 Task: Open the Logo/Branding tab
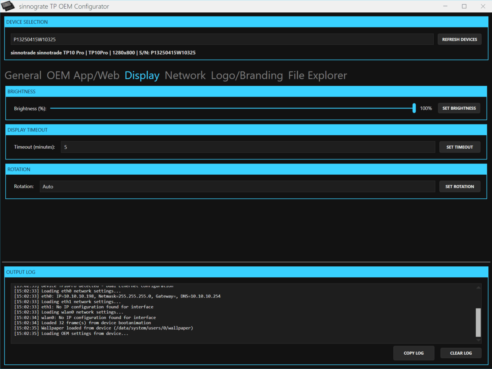click(x=247, y=75)
